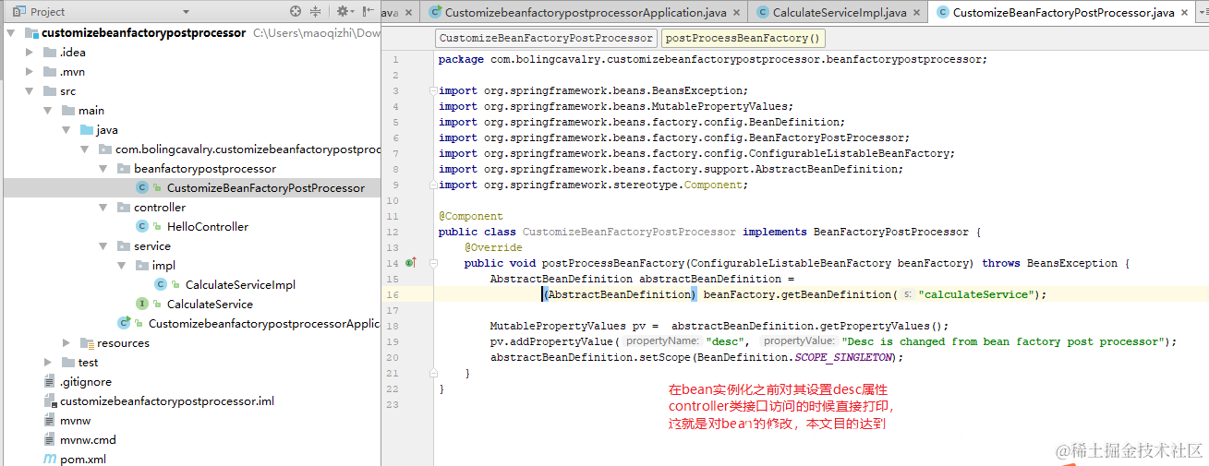This screenshot has width=1209, height=466.
Task: Click the implements-method gutter icon on line 14
Action: click(x=411, y=263)
